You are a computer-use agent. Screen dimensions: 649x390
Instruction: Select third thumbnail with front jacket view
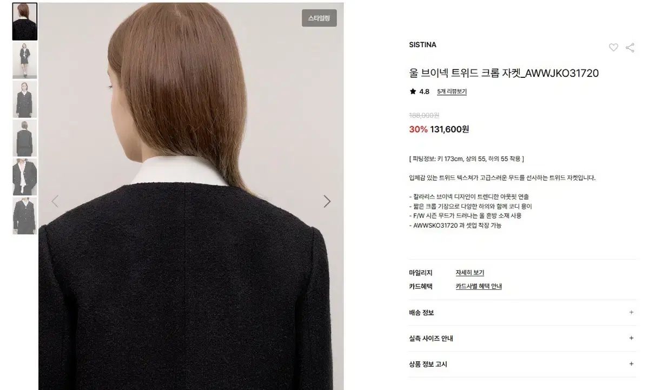tap(25, 100)
